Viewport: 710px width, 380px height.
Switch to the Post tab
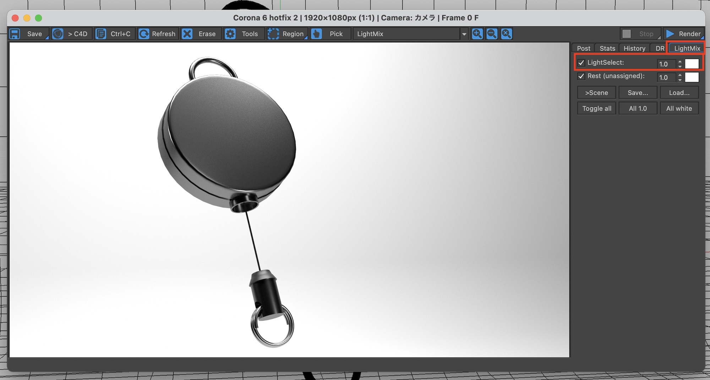pos(583,49)
